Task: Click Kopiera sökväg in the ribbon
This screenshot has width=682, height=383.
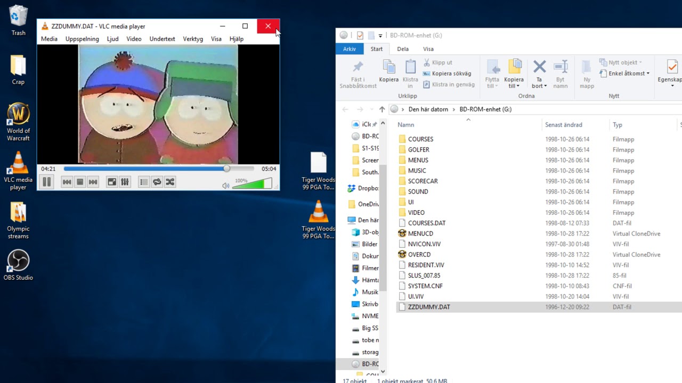Action: [x=447, y=73]
